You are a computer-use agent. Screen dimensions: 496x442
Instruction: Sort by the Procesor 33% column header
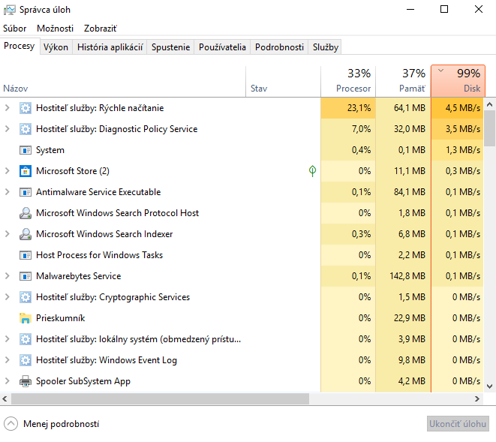tap(348, 81)
